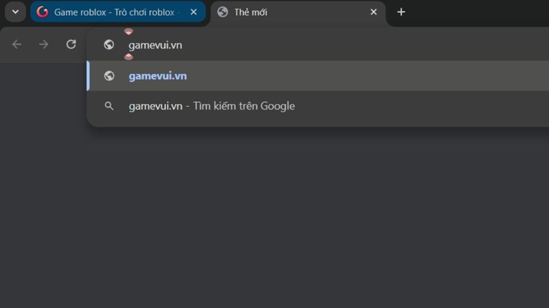The width and height of the screenshot is (549, 308).
Task: Close the Thẻ mới tab
Action: [373, 12]
